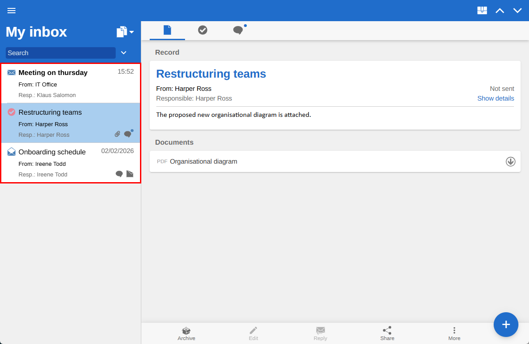Image resolution: width=529 pixels, height=344 pixels.
Task: Click the comment bubble on Onboarding schedule
Action: [x=119, y=174]
